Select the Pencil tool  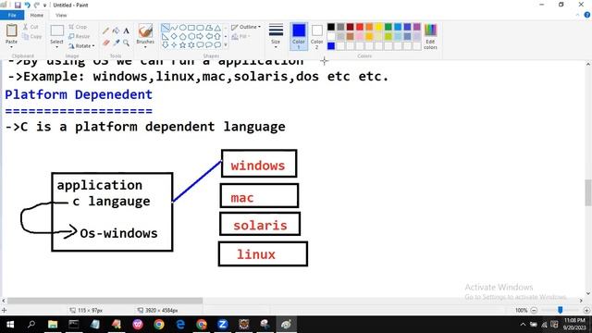106,31
